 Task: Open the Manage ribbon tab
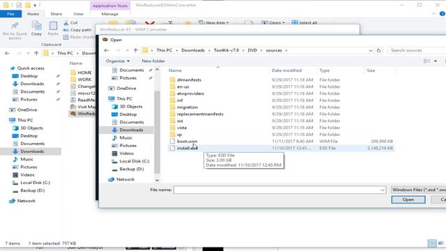pyautogui.click(x=110, y=14)
